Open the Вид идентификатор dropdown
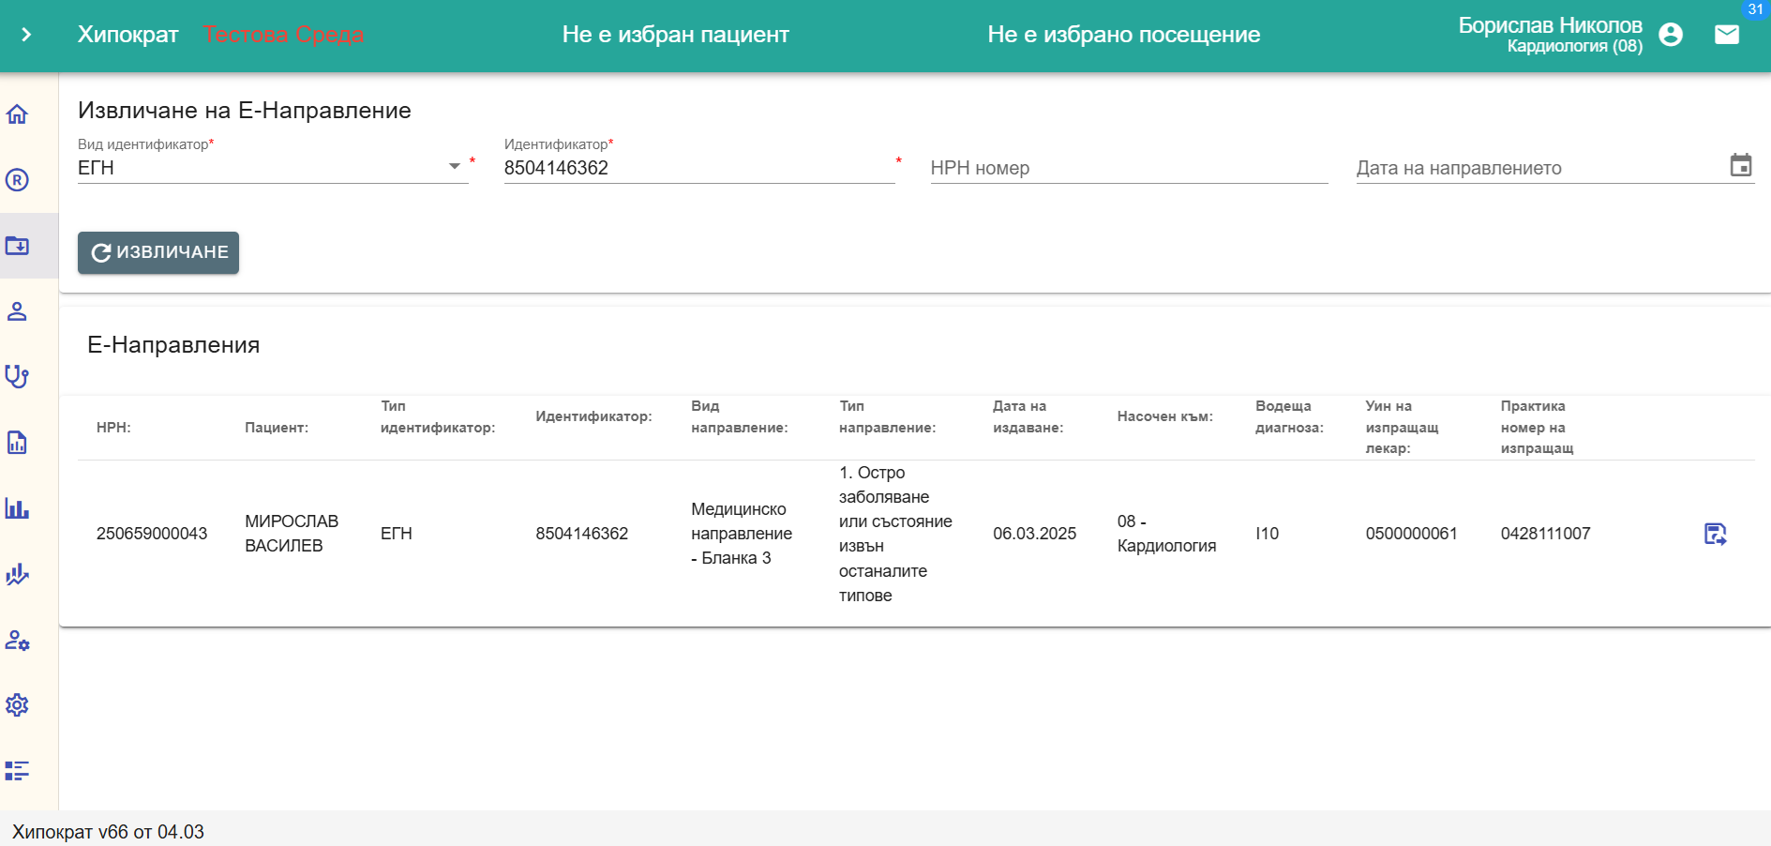Image resolution: width=1771 pixels, height=846 pixels. click(x=273, y=168)
